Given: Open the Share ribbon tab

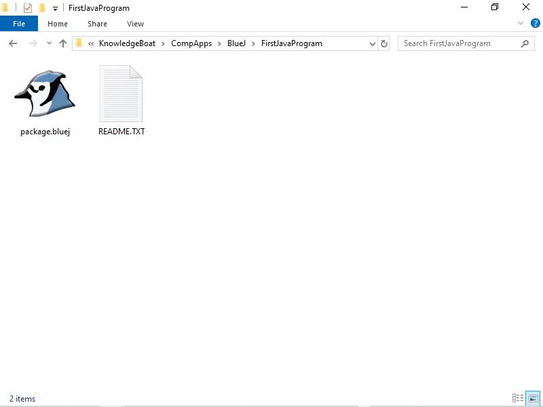Looking at the screenshot, I should pos(97,24).
